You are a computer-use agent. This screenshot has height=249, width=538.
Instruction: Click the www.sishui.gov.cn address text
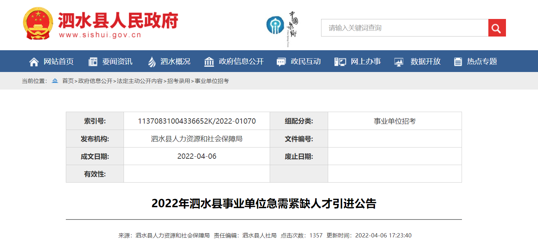point(100,35)
